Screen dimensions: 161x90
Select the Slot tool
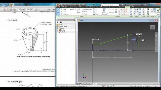click(72, 9)
